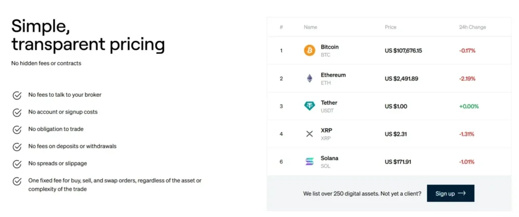Click the XRP logo icon
This screenshot has width=519, height=217.
(309, 134)
